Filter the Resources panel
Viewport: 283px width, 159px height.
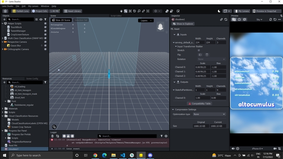45,82
